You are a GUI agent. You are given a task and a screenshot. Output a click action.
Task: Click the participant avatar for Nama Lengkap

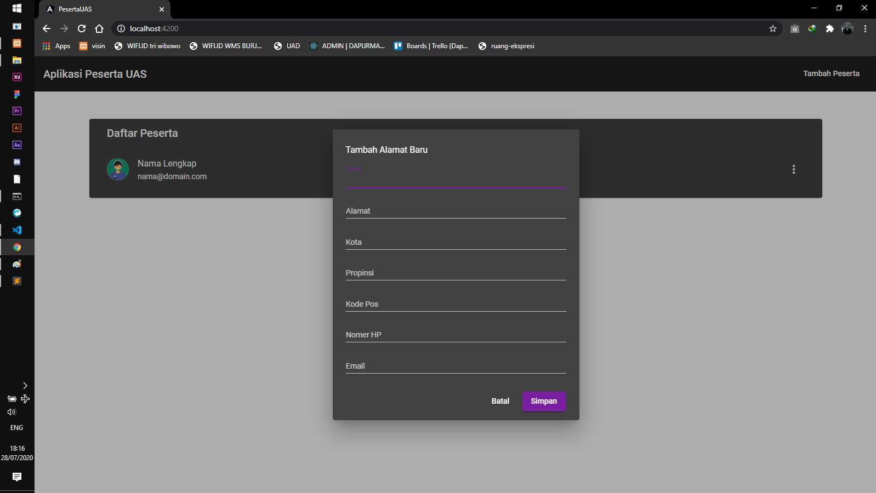118,169
